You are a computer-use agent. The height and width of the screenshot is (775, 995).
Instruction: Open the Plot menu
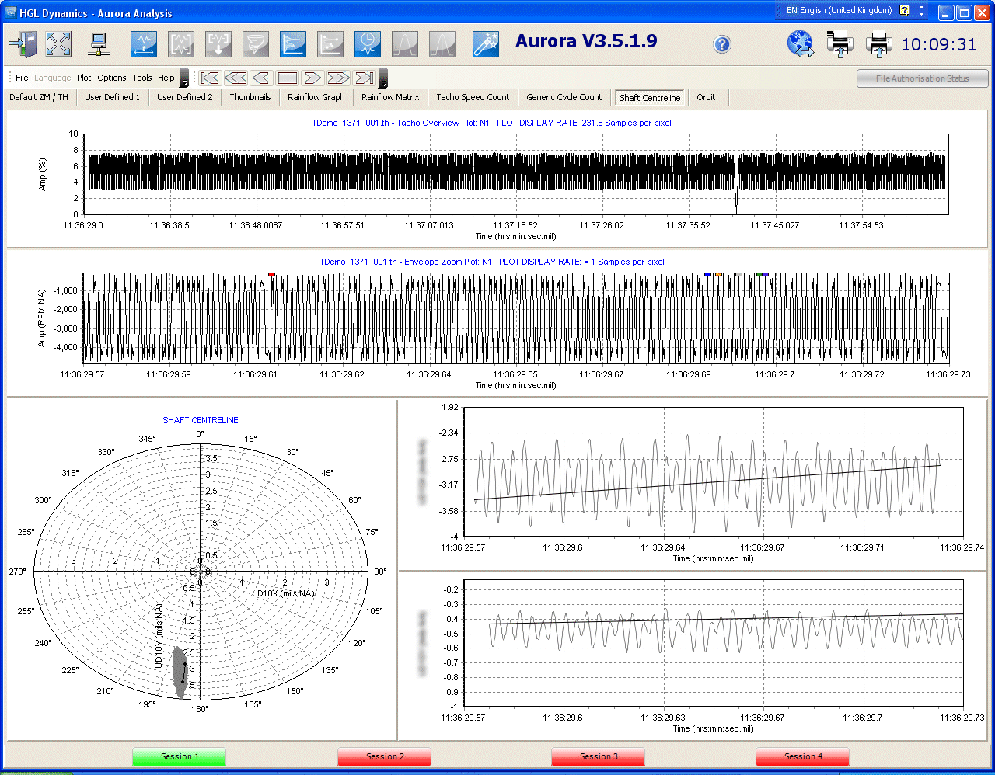[84, 78]
